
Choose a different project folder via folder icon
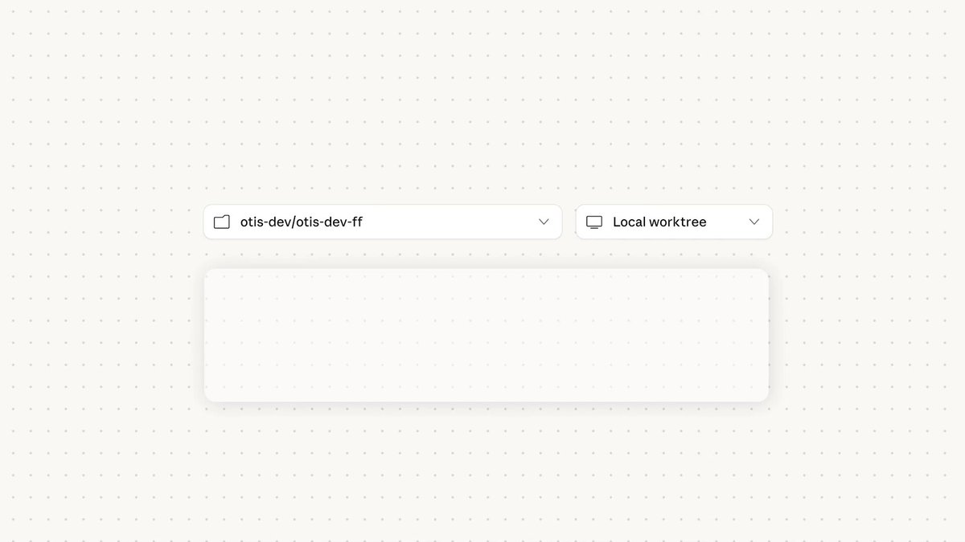[x=222, y=222]
